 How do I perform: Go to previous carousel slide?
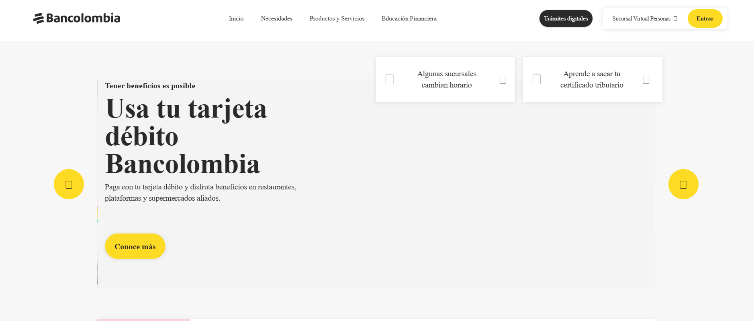pos(69,184)
